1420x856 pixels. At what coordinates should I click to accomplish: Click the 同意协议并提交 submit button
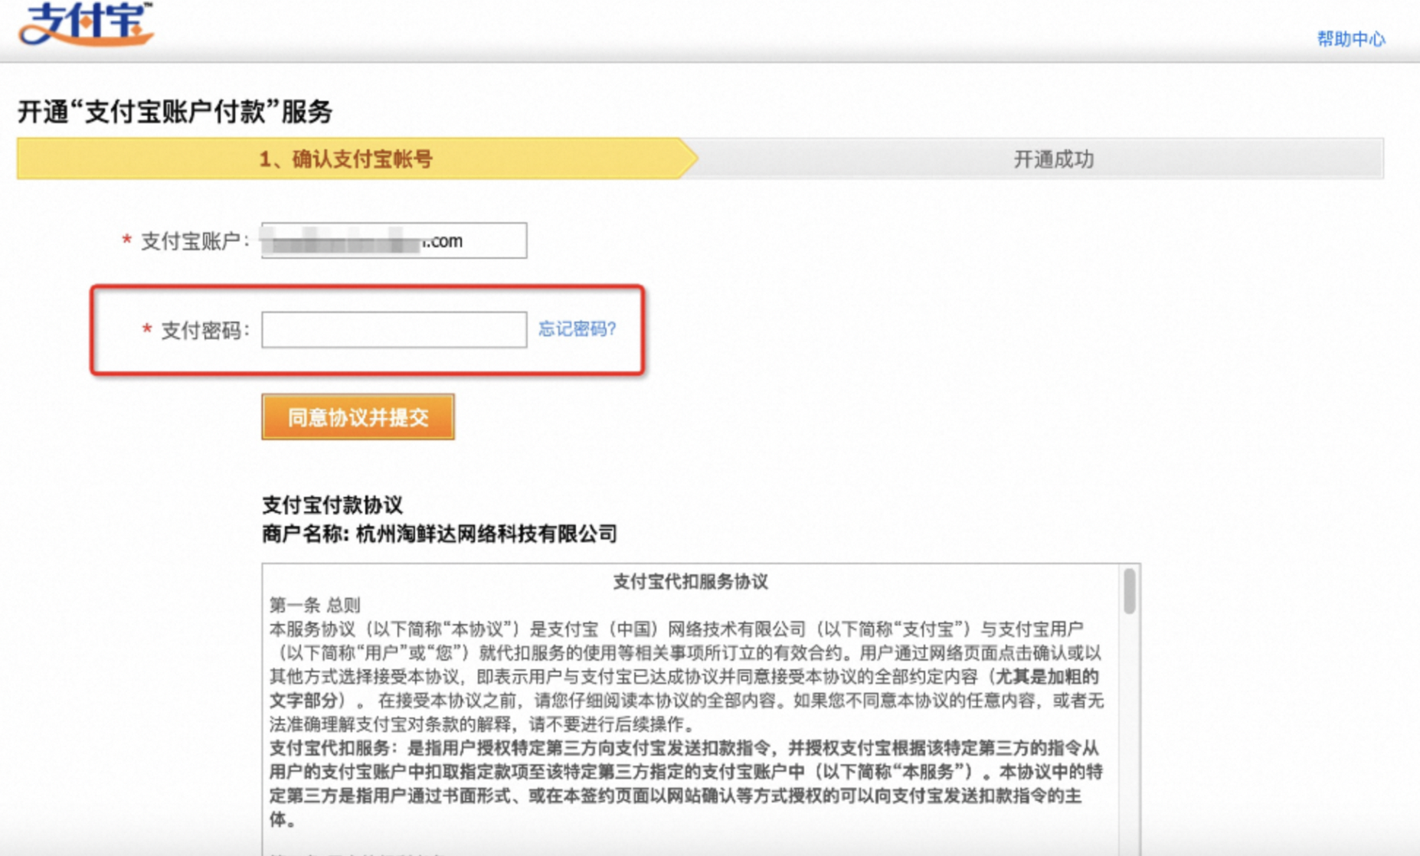358,417
